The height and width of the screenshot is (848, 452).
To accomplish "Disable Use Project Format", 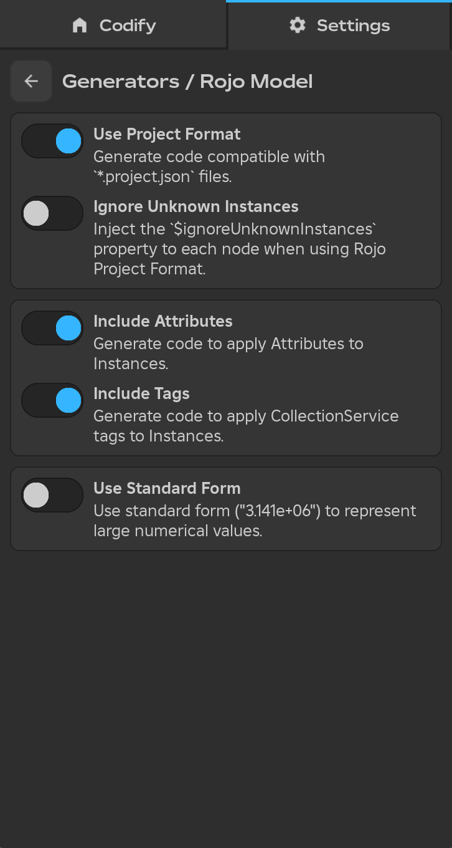I will click(52, 141).
